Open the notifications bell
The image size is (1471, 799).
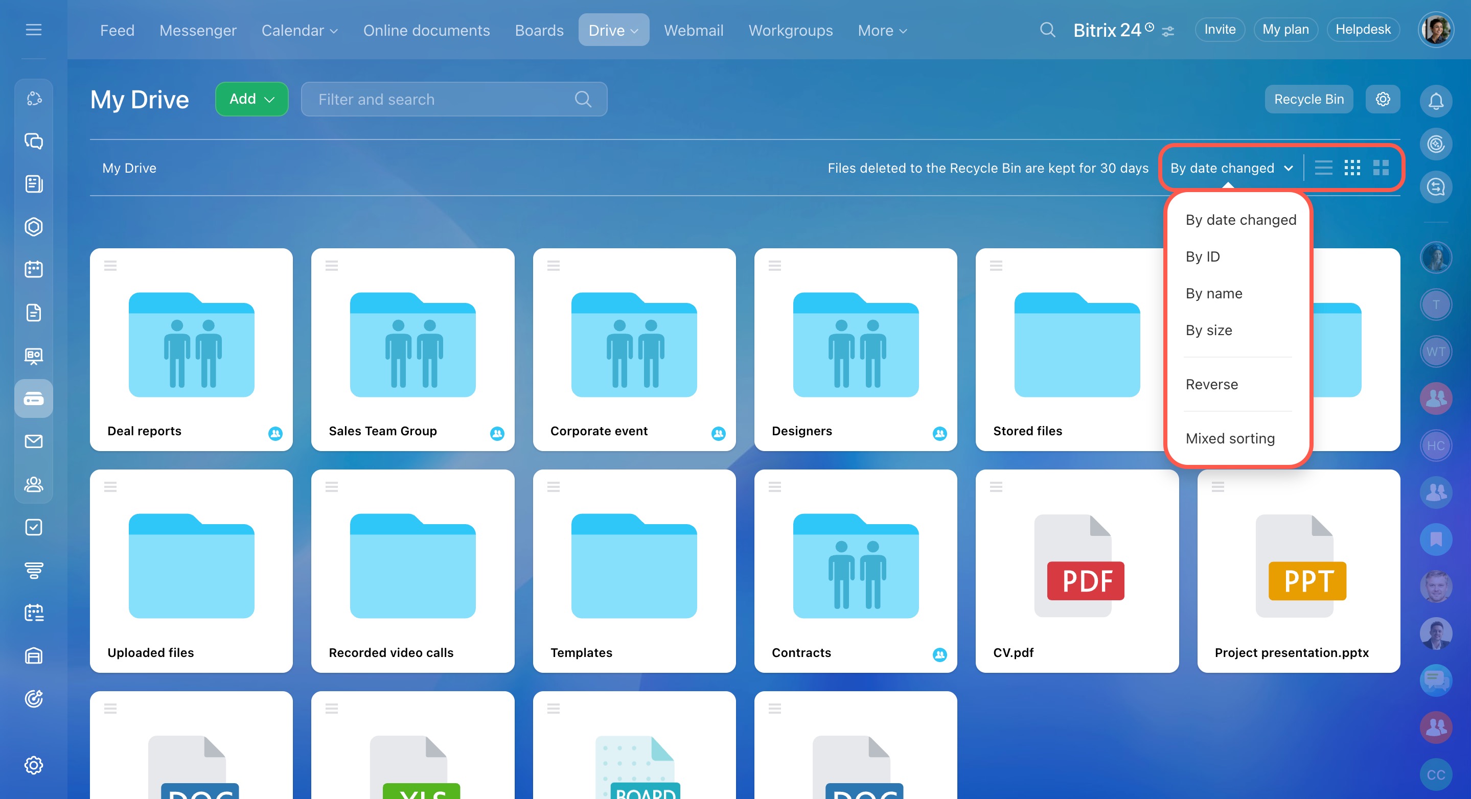[1436, 101]
